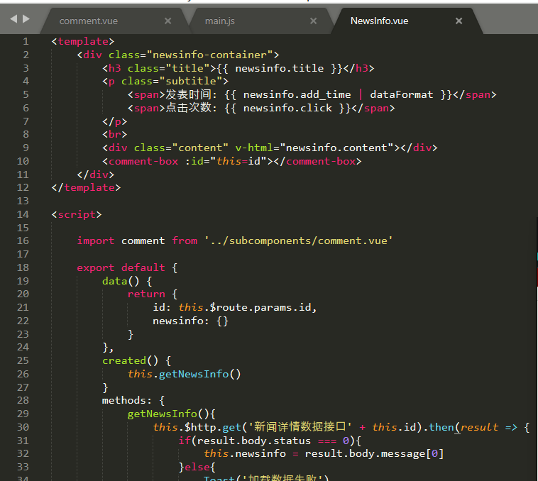Click export default on line 18
Image resolution: width=538 pixels, height=481 pixels.
point(121,267)
